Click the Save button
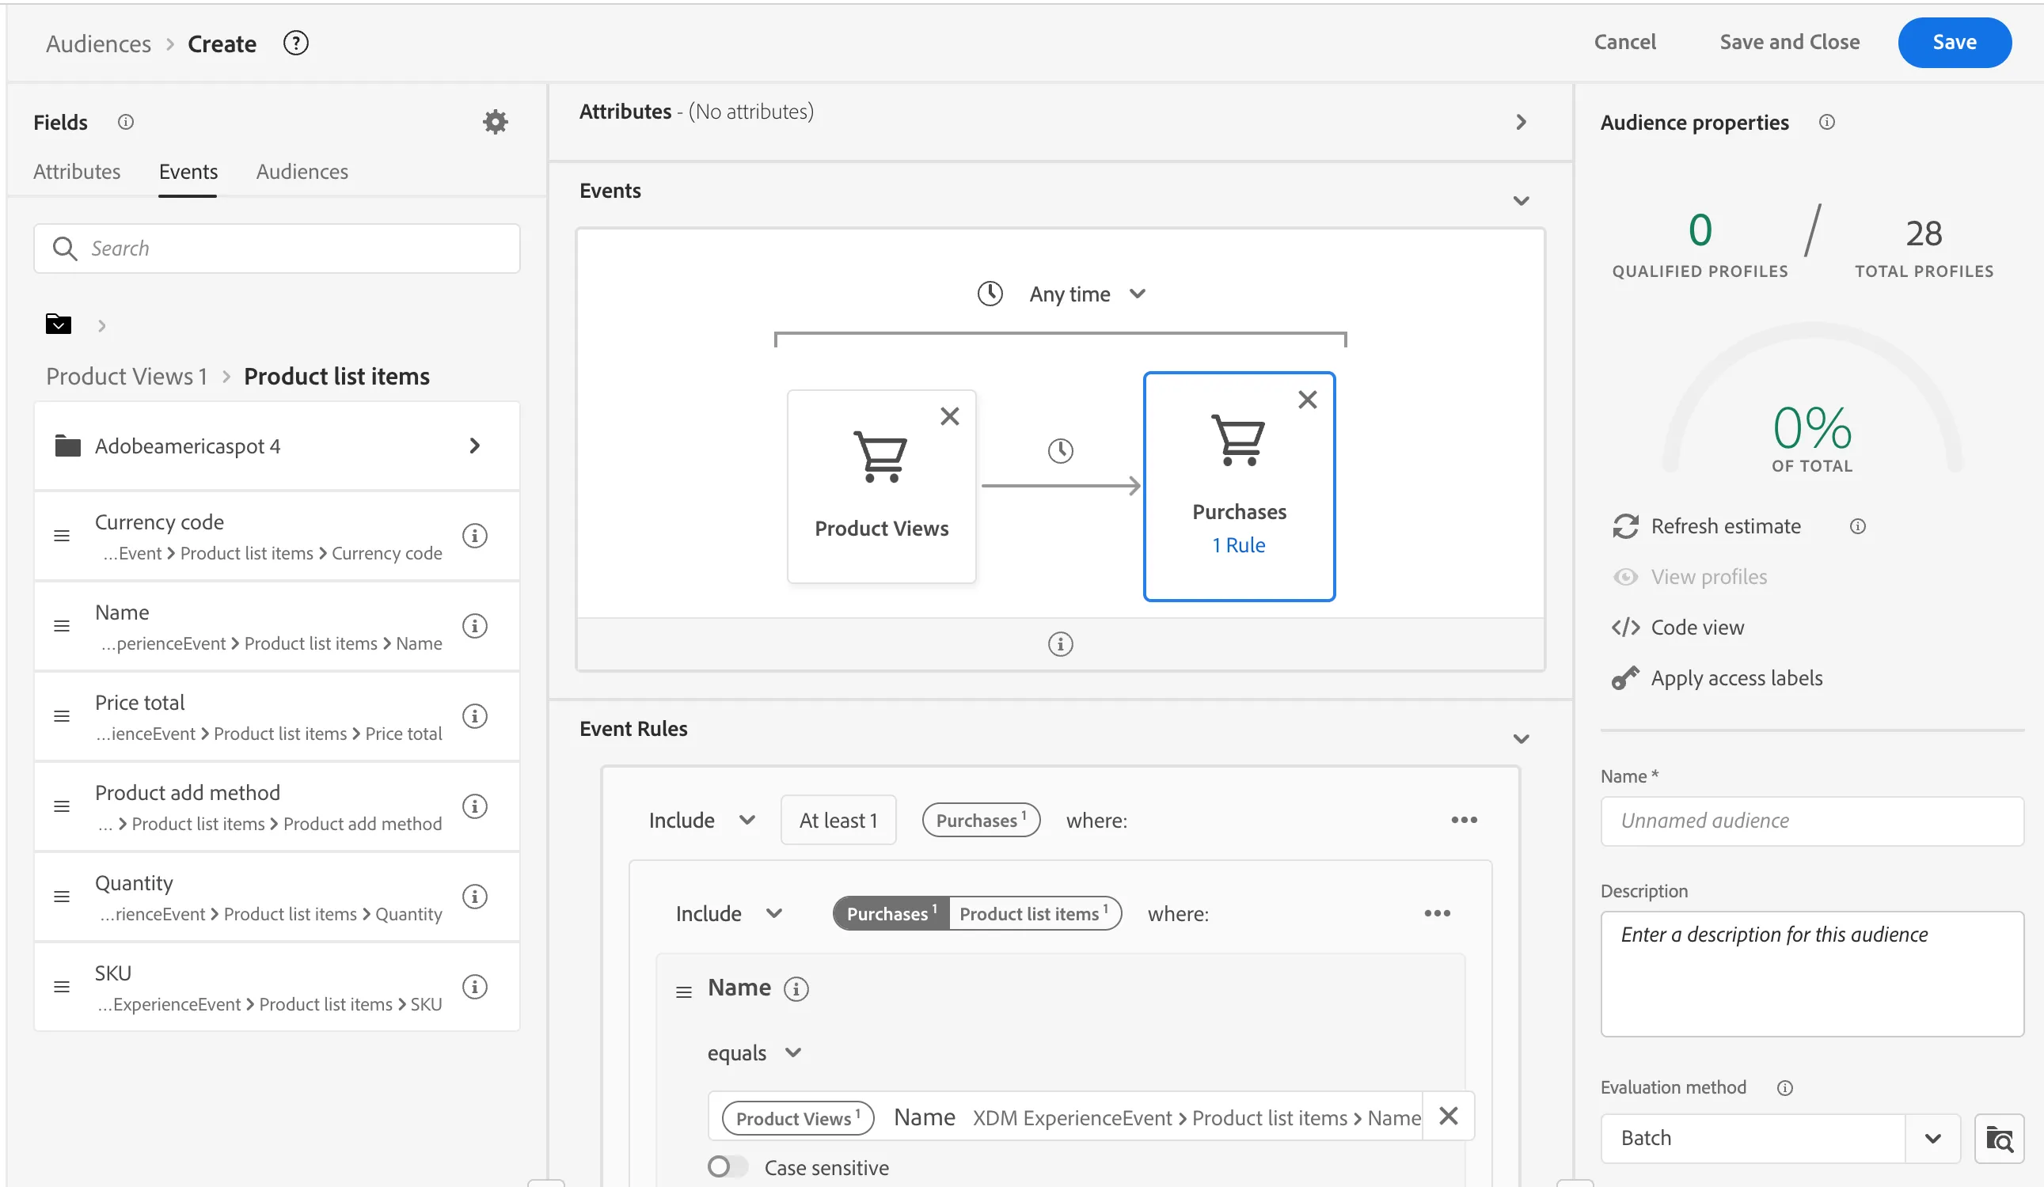The image size is (2044, 1187). tap(1954, 42)
